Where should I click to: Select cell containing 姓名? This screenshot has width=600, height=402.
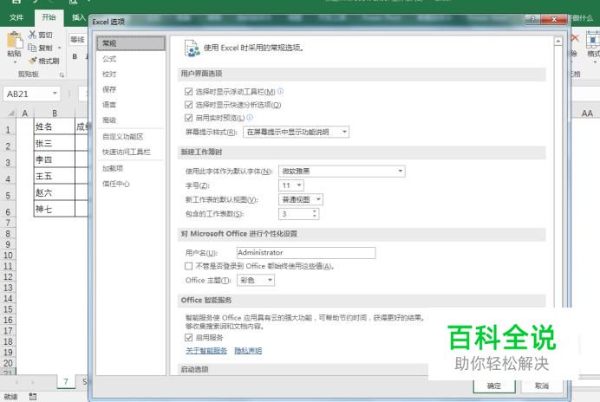coord(54,126)
